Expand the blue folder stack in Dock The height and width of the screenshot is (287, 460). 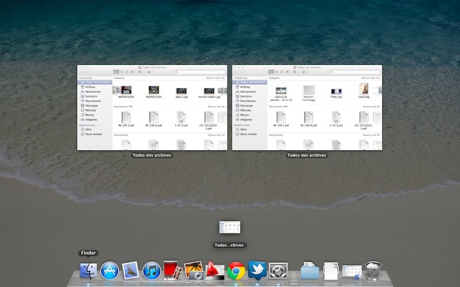coord(310,270)
